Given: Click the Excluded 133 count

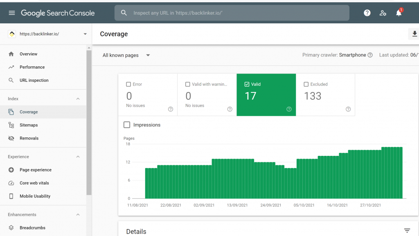Looking at the screenshot, I should 313,96.
